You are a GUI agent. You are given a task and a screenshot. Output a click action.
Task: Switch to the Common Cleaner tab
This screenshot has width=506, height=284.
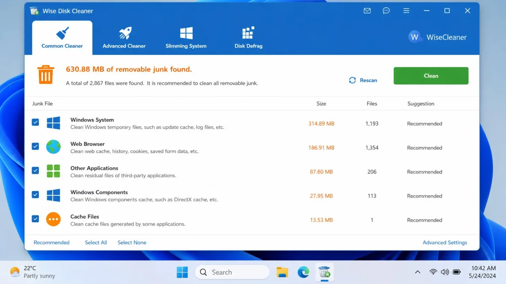click(62, 37)
